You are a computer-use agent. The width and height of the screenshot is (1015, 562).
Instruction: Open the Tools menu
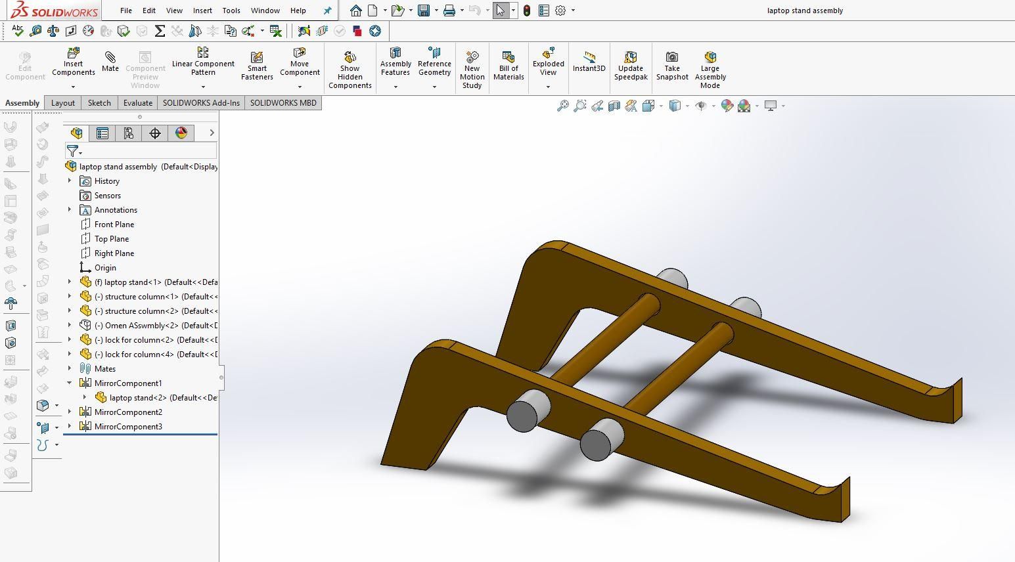(231, 11)
